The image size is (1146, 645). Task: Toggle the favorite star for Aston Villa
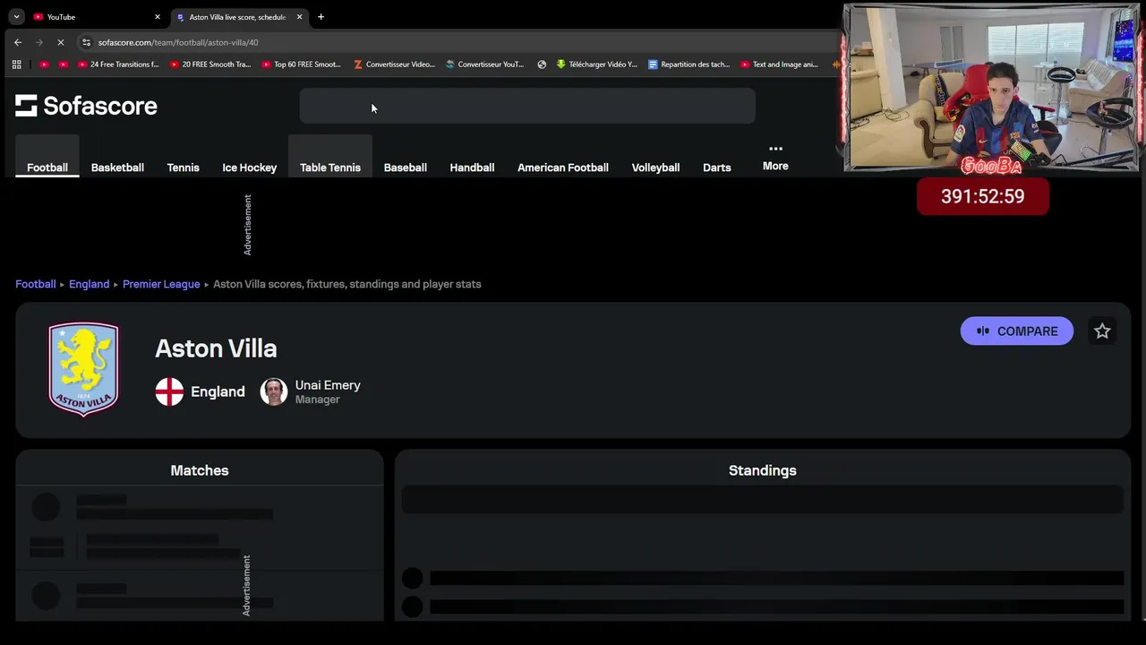1102,331
